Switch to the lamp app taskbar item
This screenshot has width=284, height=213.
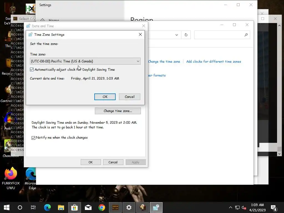pos(143,207)
